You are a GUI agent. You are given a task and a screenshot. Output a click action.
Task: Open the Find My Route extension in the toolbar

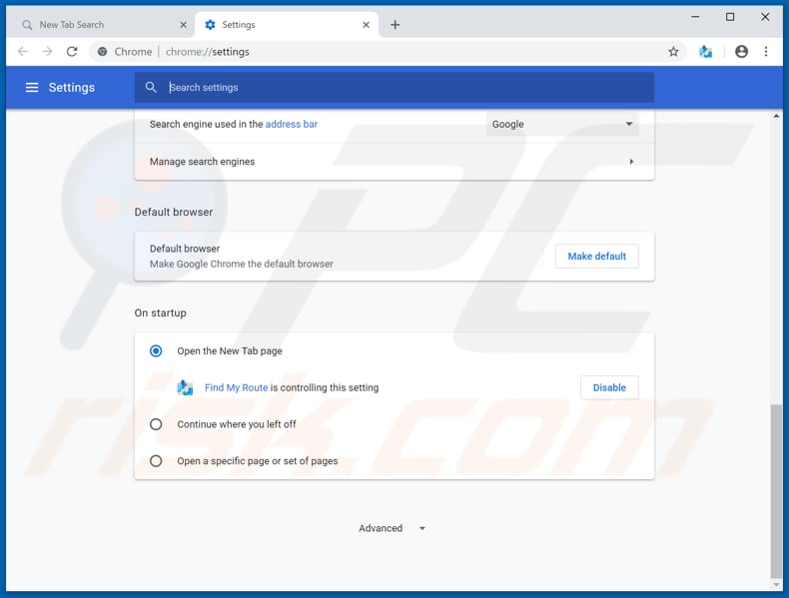tap(705, 51)
